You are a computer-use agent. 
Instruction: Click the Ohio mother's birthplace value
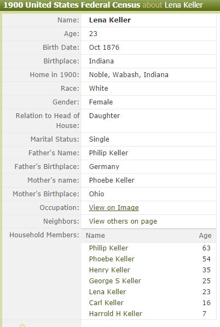point(96,194)
